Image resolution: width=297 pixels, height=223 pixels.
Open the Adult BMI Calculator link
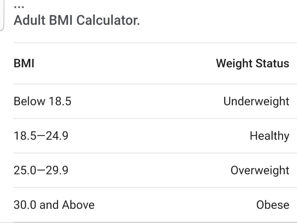pos(77,20)
